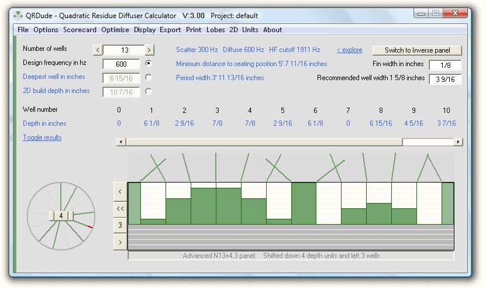The image size is (486, 289).
Task: Click depth value 4 5/16 for well 9
Action: coord(413,123)
